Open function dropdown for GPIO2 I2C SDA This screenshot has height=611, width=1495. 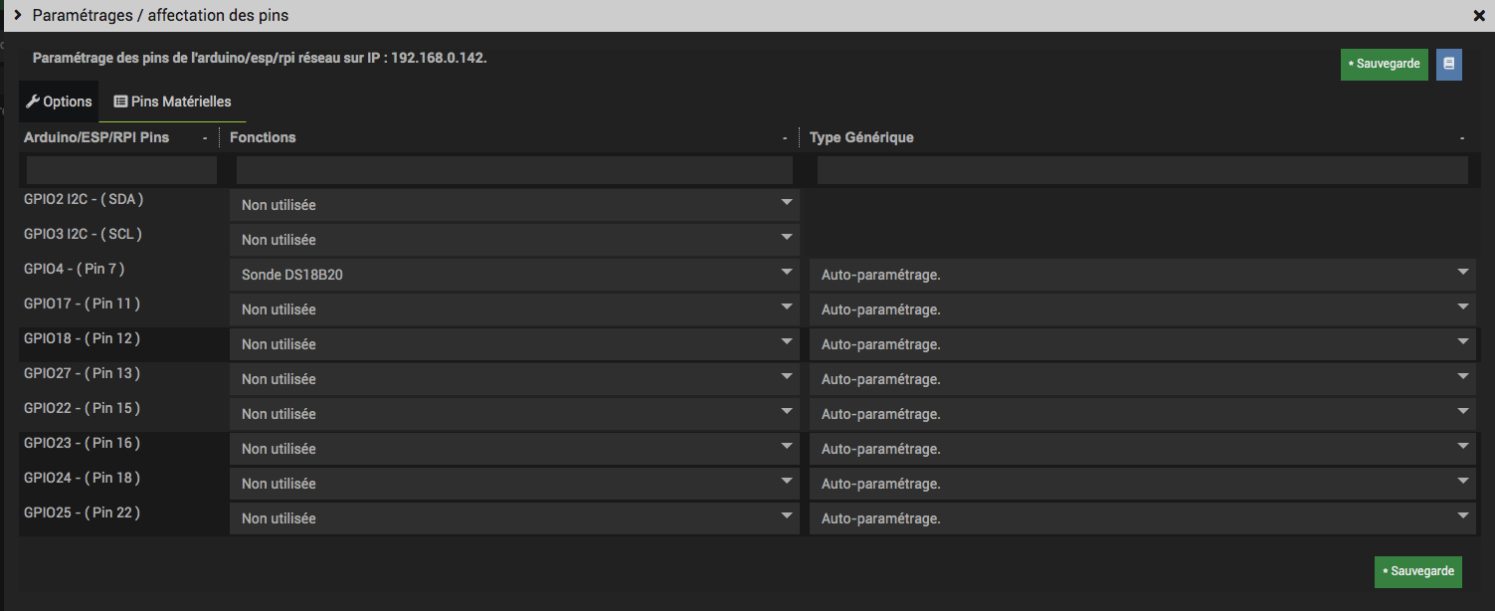pos(514,205)
